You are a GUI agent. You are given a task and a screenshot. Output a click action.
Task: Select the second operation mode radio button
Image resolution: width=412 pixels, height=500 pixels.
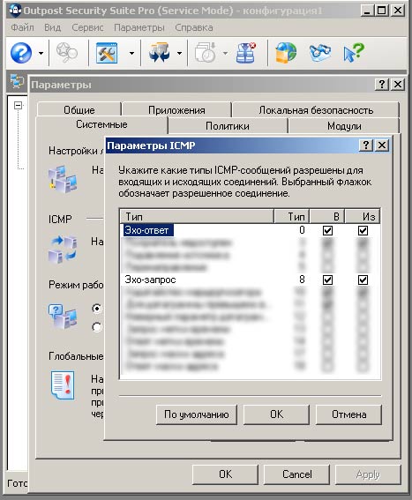click(97, 327)
